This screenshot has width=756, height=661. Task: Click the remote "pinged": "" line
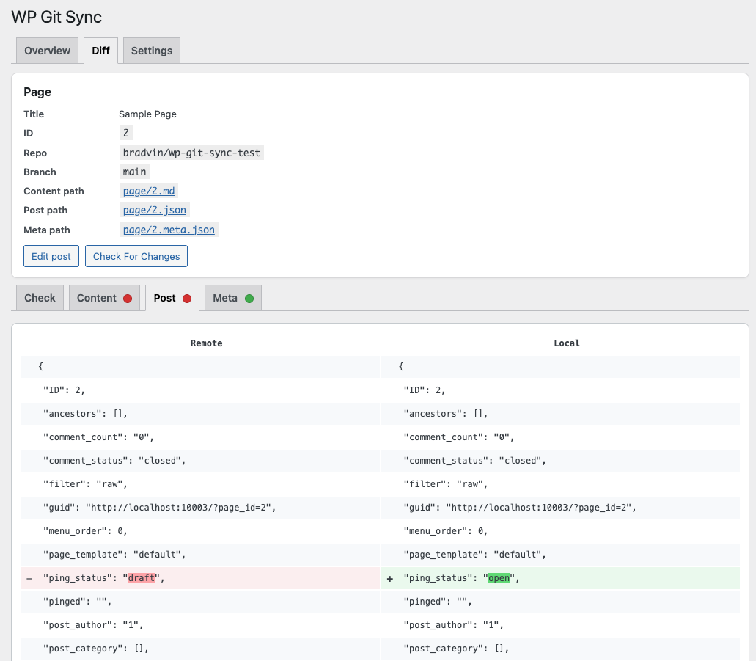pyautogui.click(x=200, y=602)
